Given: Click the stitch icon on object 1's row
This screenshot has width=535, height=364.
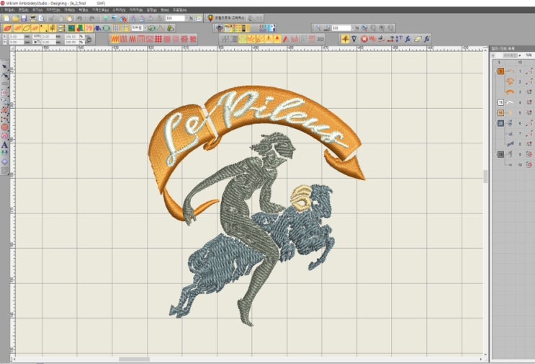Looking at the screenshot, I should [x=529, y=71].
